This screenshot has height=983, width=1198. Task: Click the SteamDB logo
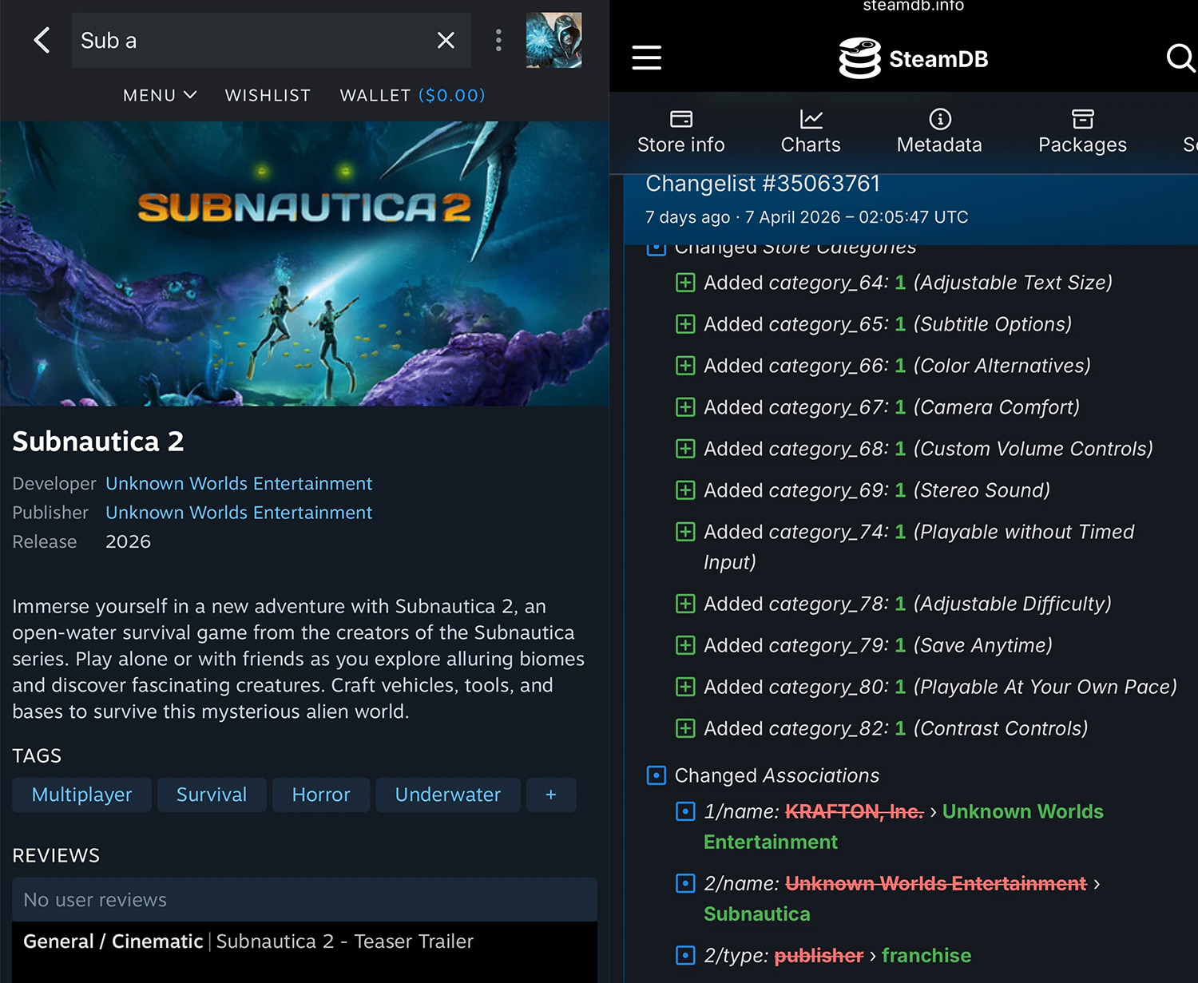[913, 58]
